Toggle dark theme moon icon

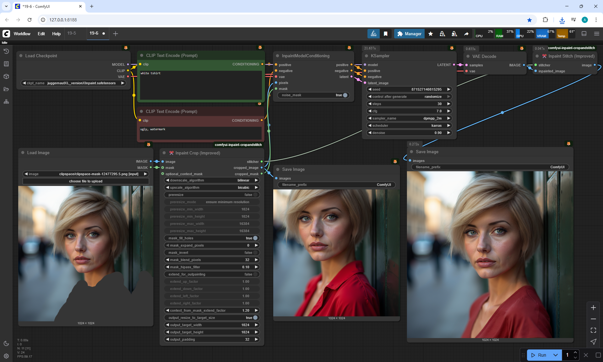[6, 343]
